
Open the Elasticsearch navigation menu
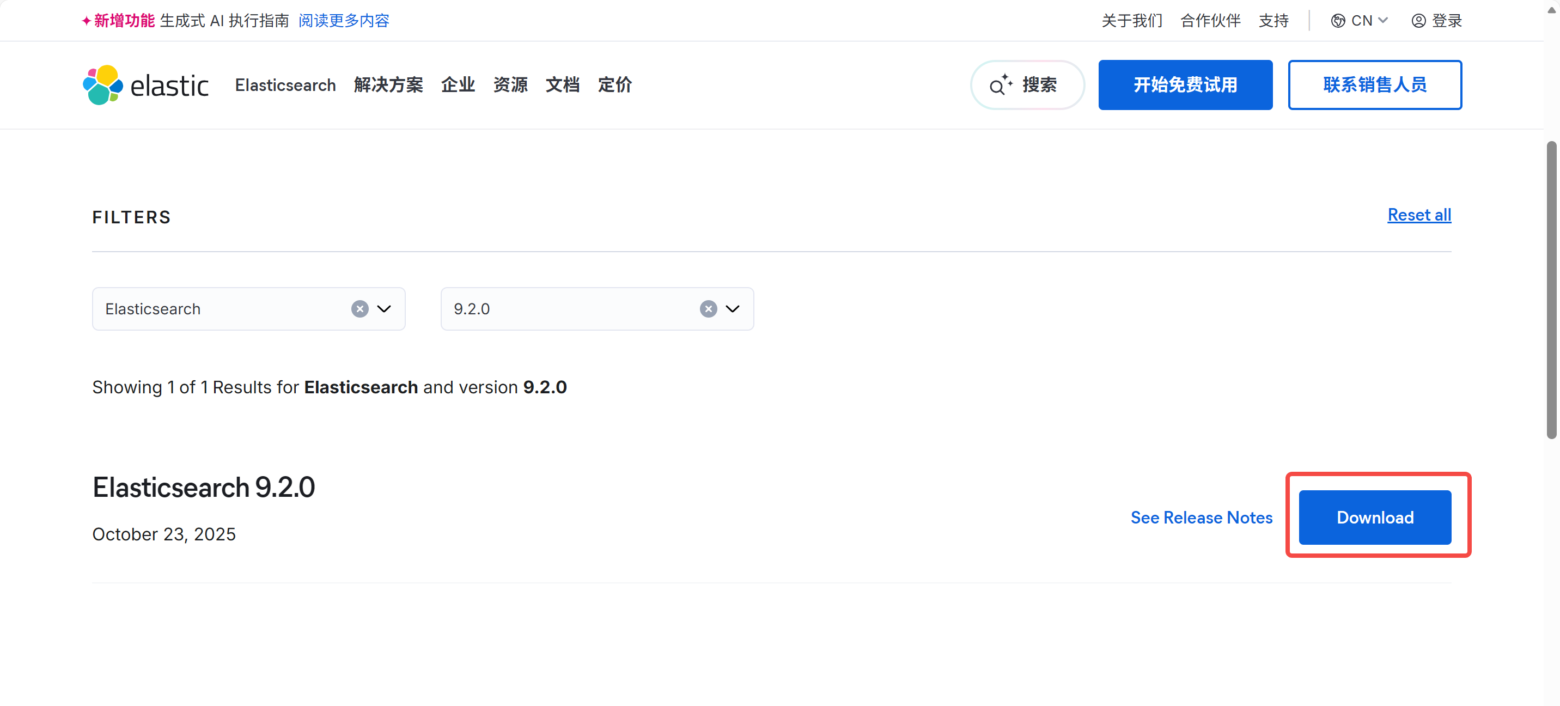285,85
